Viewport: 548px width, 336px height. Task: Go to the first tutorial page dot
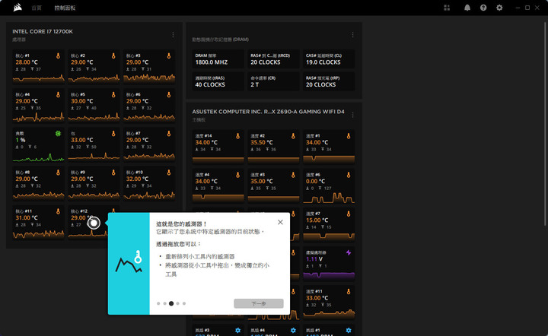(158, 303)
